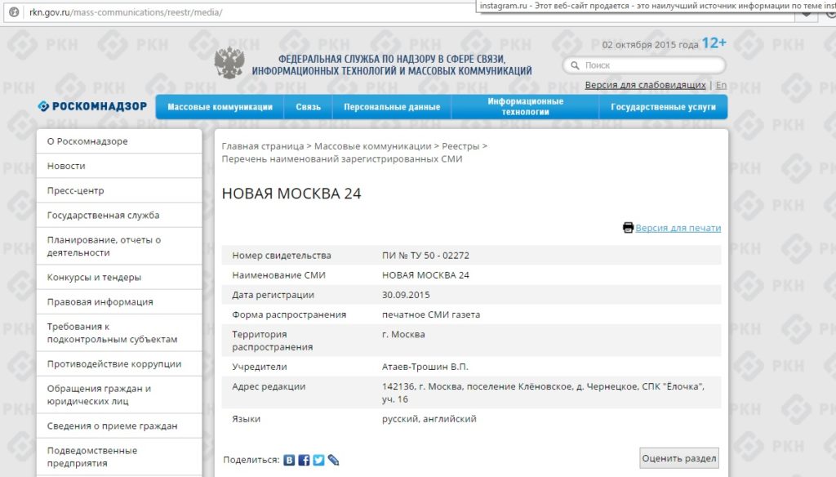Click печатное СМИ газета value
The width and height of the screenshot is (836, 477).
tap(431, 314)
